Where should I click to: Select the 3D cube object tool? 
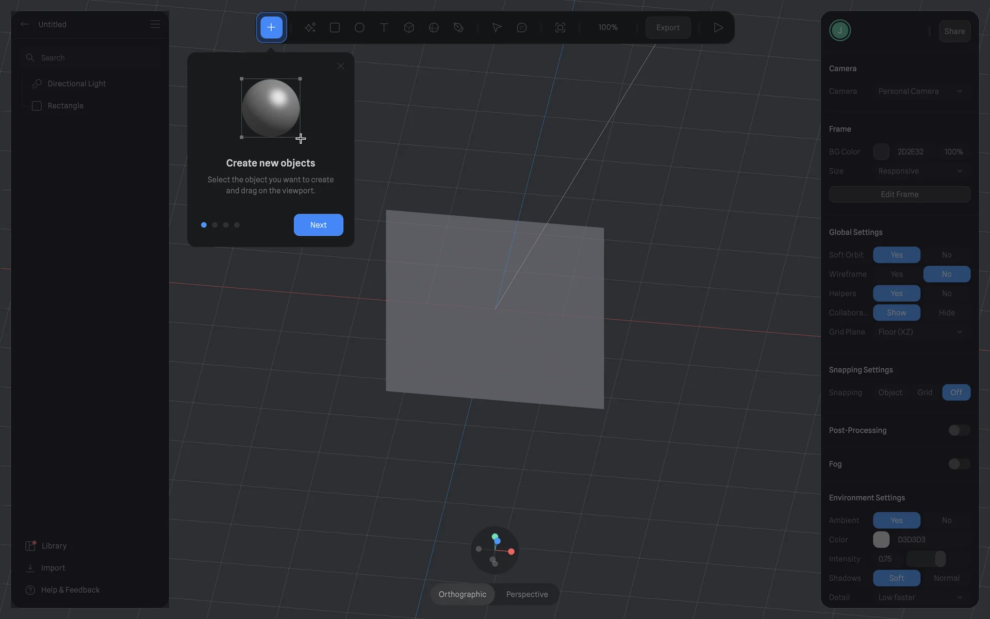tap(409, 27)
